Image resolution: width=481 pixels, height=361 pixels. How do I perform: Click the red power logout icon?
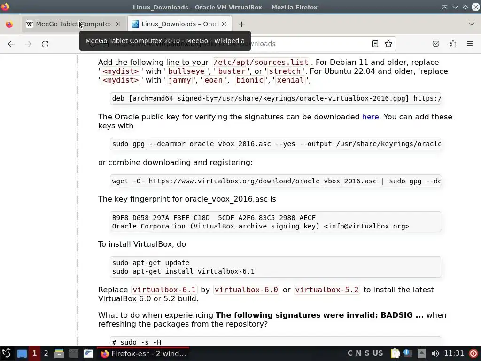[x=473, y=353]
